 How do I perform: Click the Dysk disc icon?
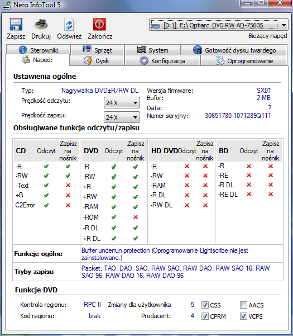[88, 60]
